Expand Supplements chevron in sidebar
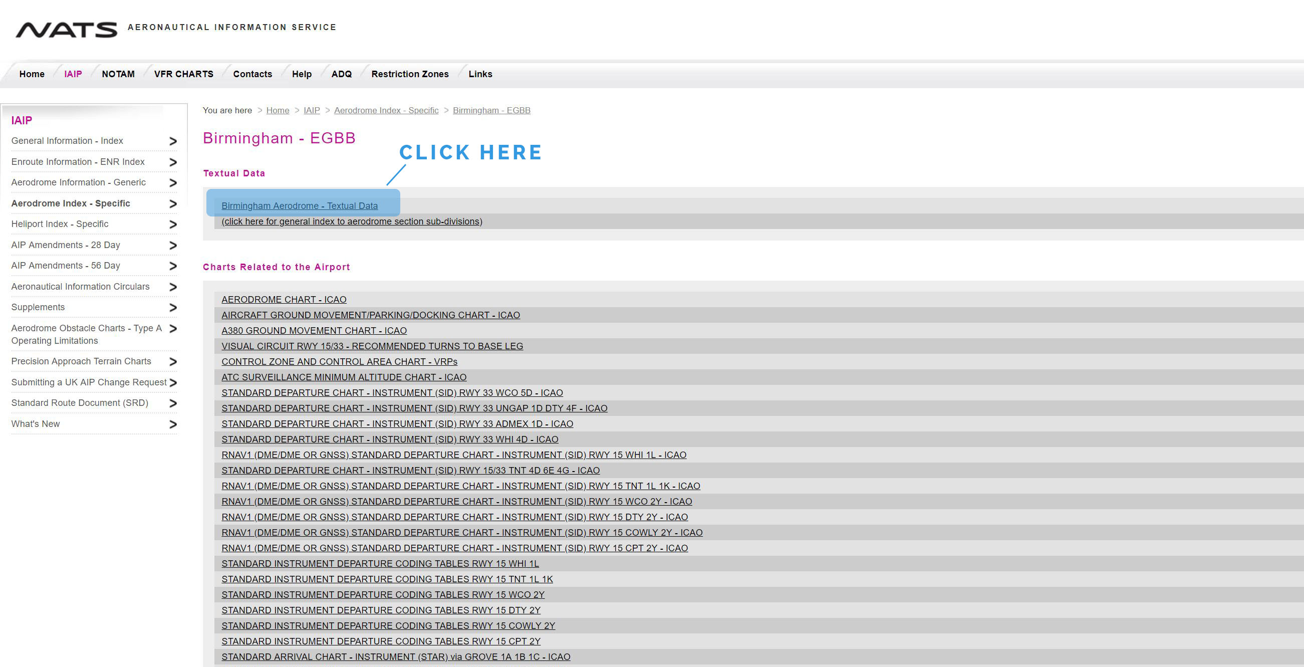Image resolution: width=1304 pixels, height=667 pixels. 173,308
